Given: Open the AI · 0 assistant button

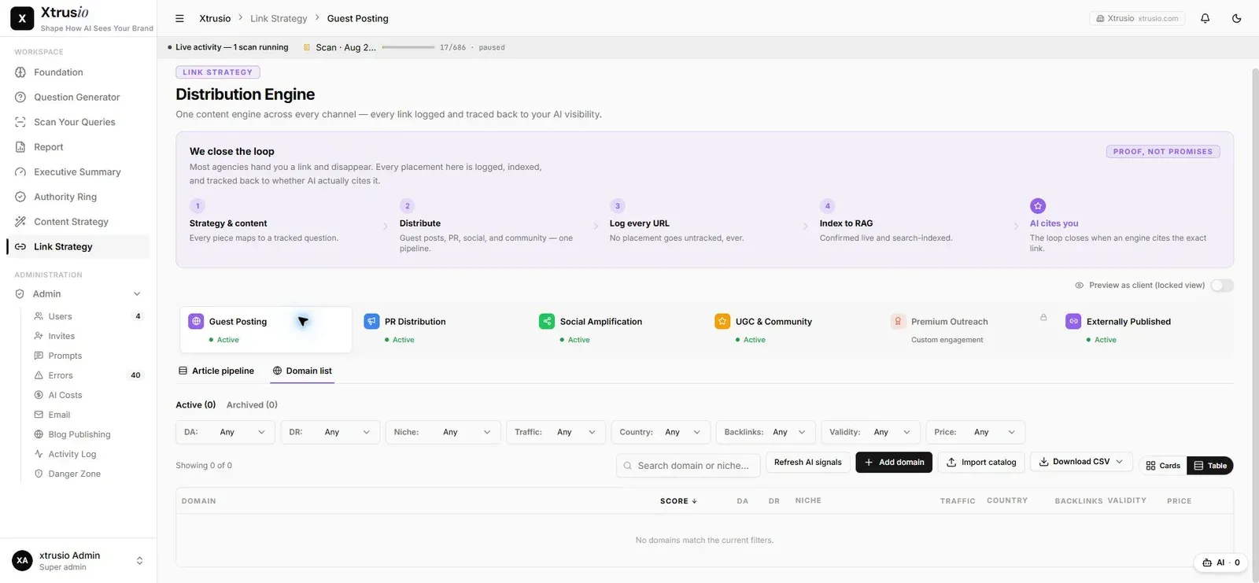Looking at the screenshot, I should coord(1220,563).
